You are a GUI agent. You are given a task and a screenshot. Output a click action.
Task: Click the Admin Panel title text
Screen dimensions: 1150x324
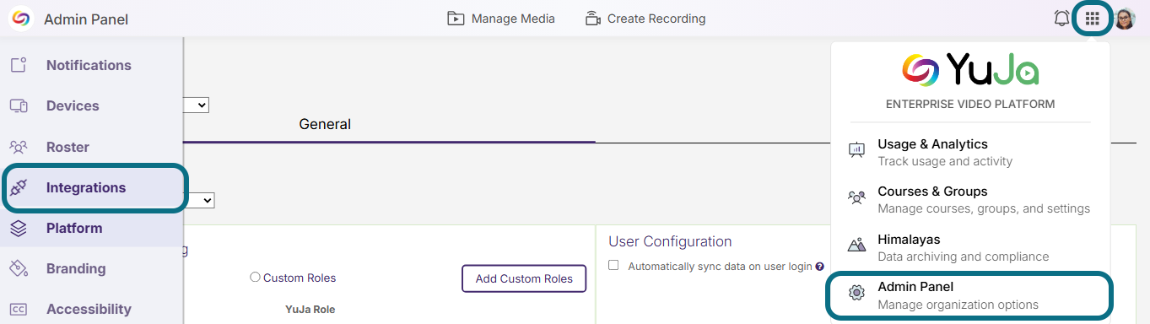86,19
